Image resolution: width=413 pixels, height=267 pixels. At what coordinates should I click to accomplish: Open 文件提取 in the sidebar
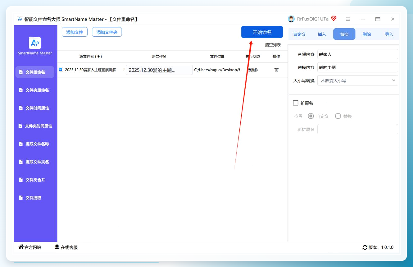coord(35,198)
